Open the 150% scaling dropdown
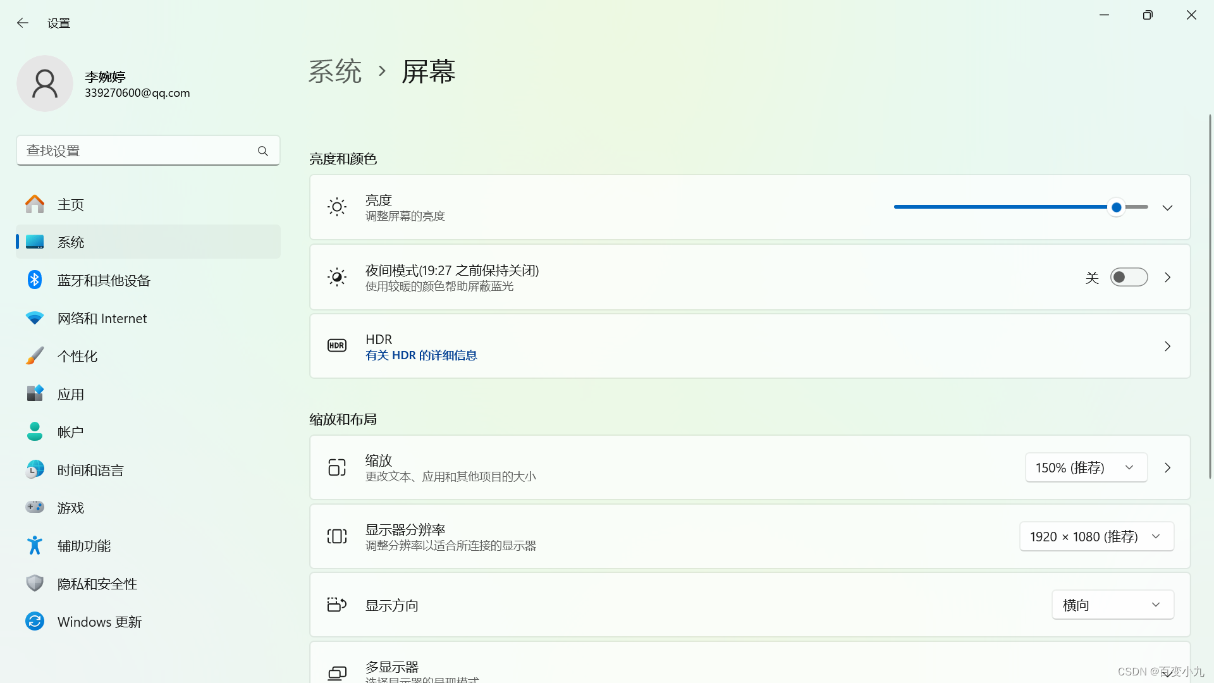The height and width of the screenshot is (683, 1214). [x=1086, y=467]
